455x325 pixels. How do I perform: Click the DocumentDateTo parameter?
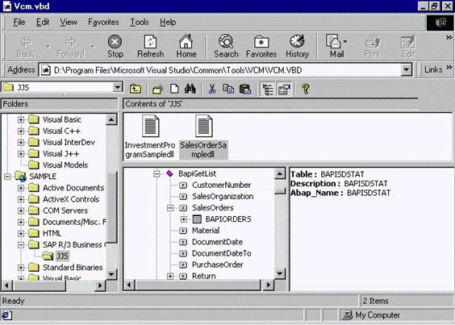pyautogui.click(x=221, y=253)
